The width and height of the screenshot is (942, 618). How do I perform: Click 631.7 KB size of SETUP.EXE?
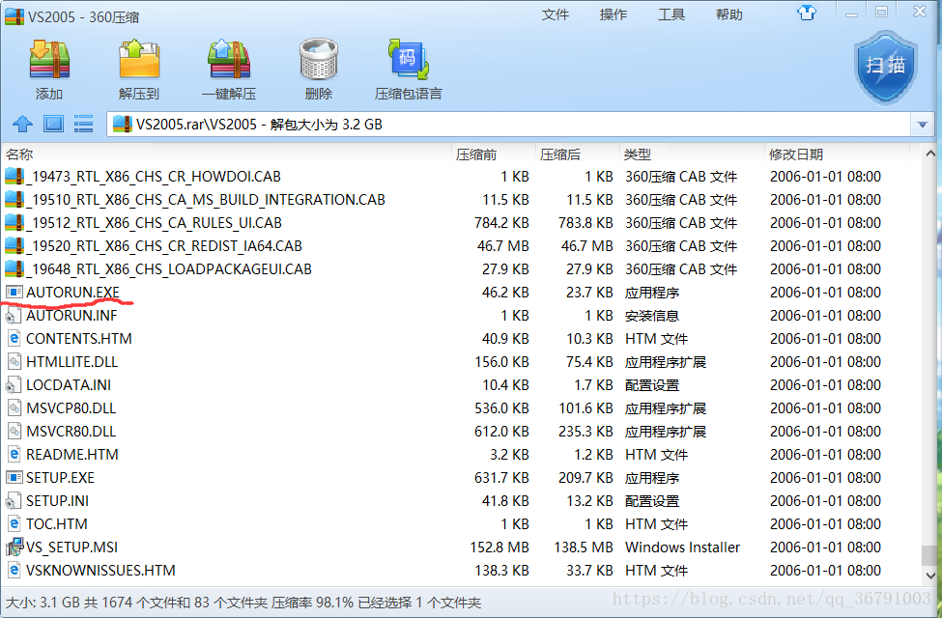501,477
